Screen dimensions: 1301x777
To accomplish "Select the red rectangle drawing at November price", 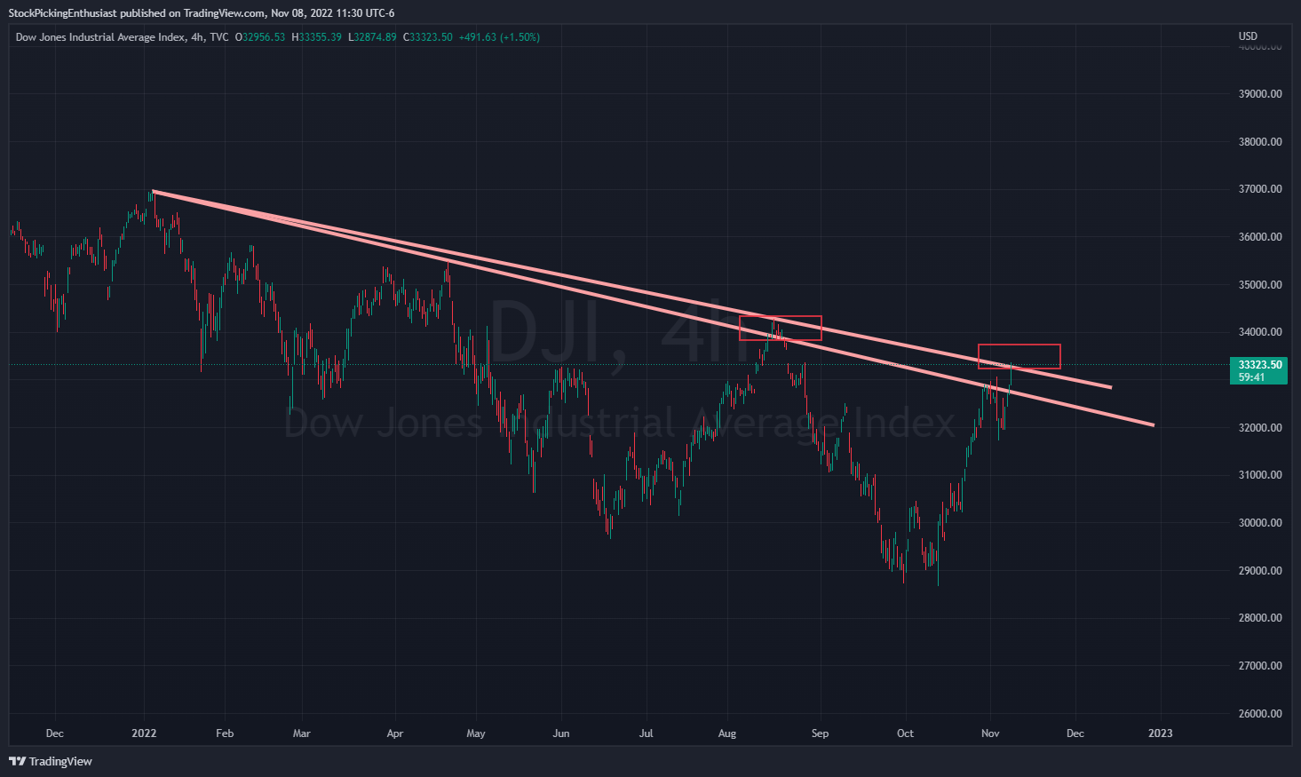I will pyautogui.click(x=1019, y=356).
